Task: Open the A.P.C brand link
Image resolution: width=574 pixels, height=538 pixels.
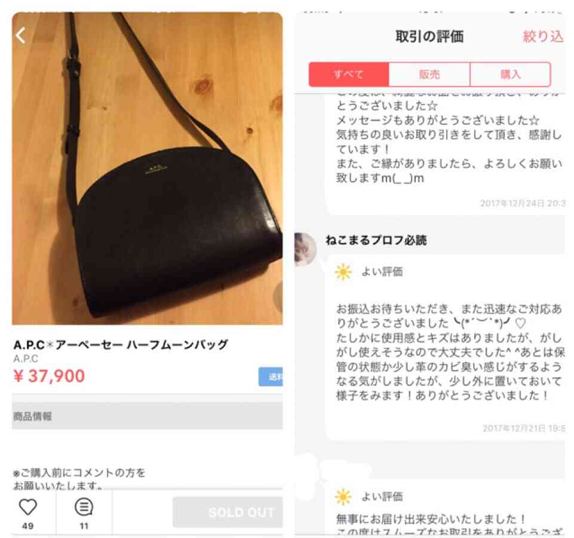Action: [x=26, y=358]
